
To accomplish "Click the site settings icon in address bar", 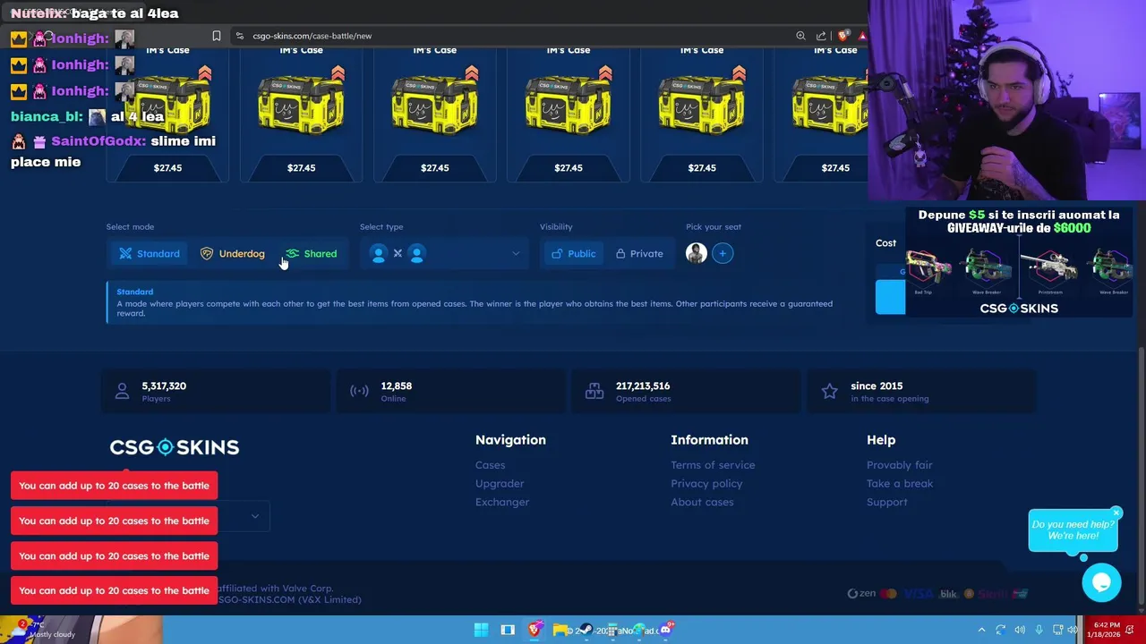I will coord(239,36).
